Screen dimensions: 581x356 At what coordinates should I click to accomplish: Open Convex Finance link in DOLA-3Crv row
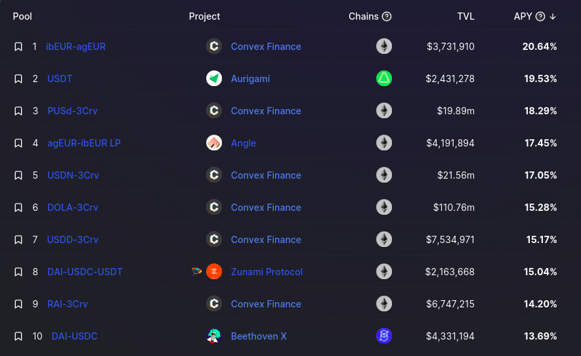[x=266, y=208]
